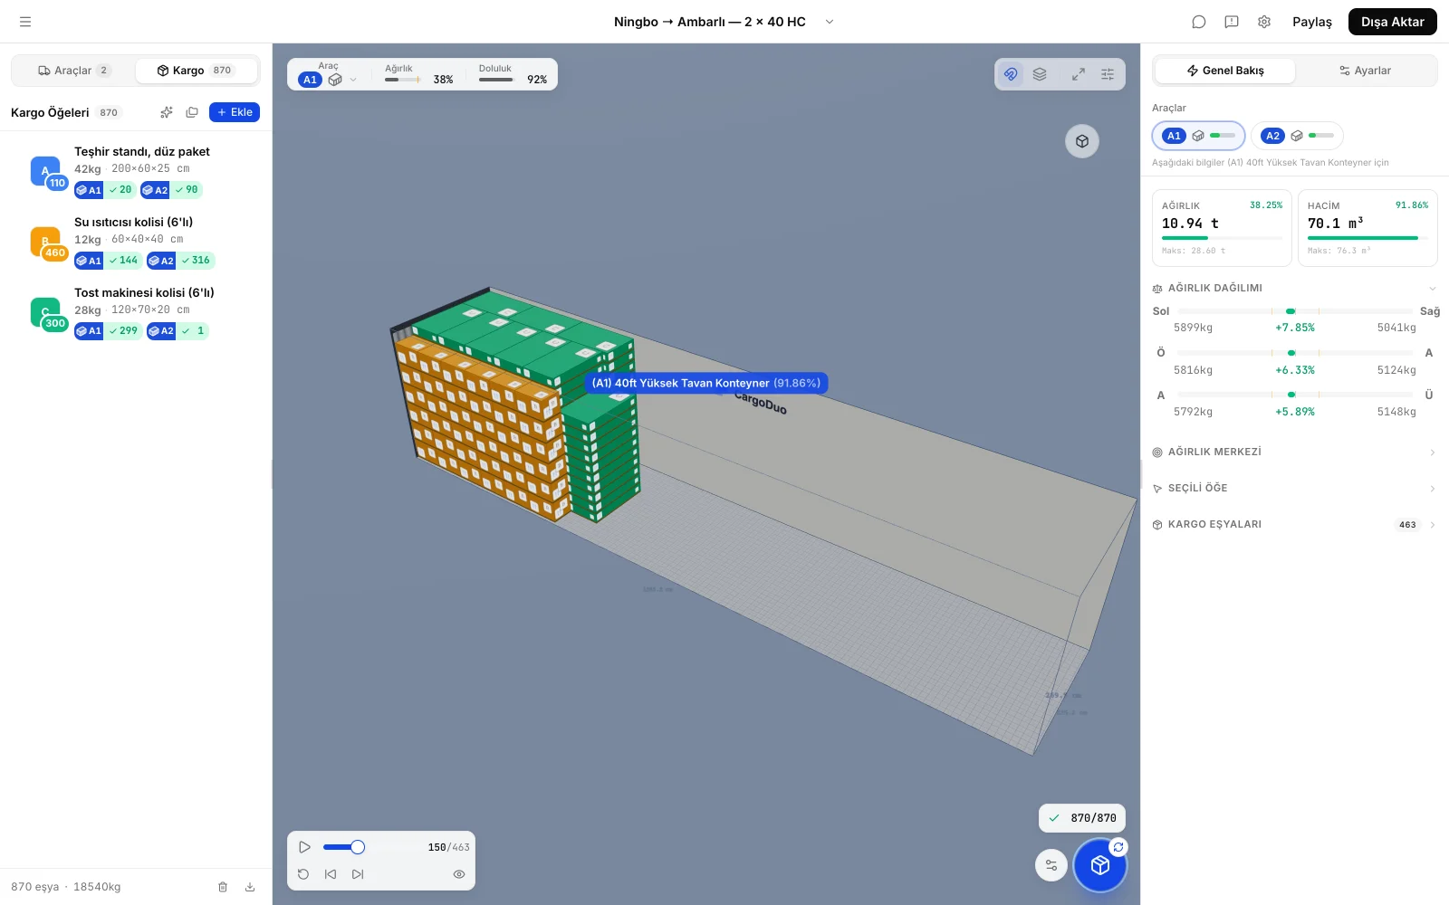Open the comments chat icon
Image resolution: width=1449 pixels, height=905 pixels.
click(1199, 22)
